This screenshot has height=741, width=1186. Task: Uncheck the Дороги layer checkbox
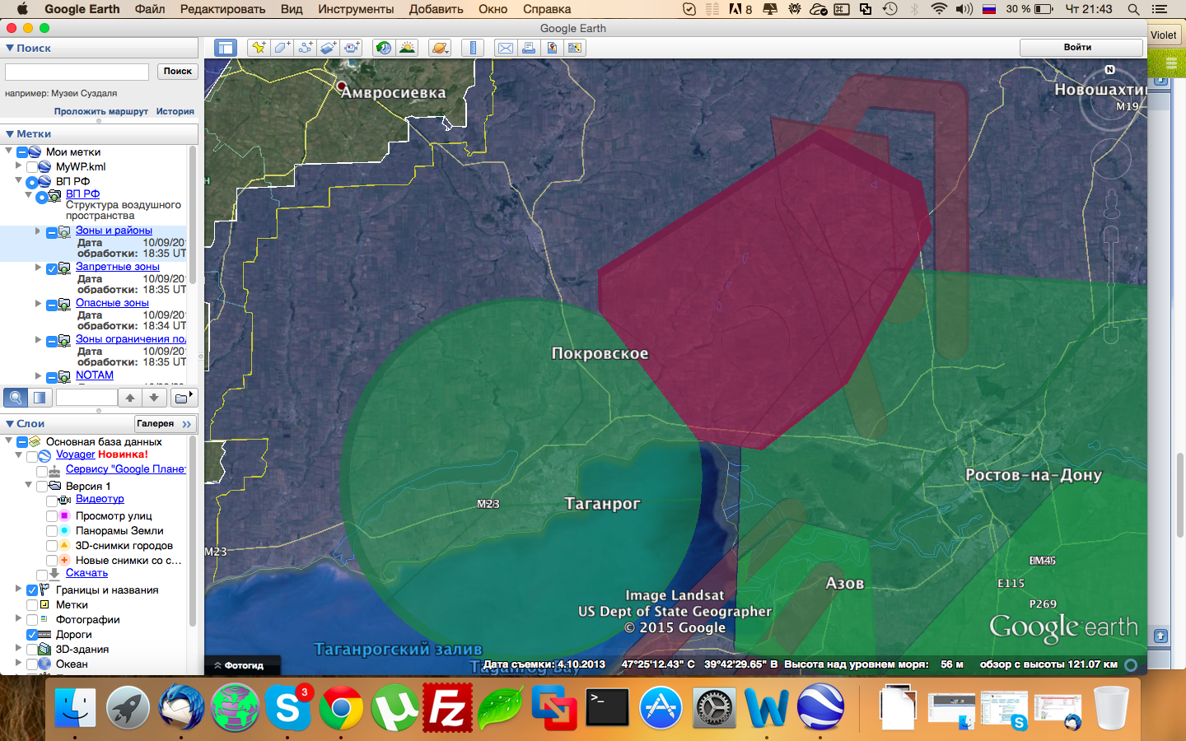click(x=32, y=635)
